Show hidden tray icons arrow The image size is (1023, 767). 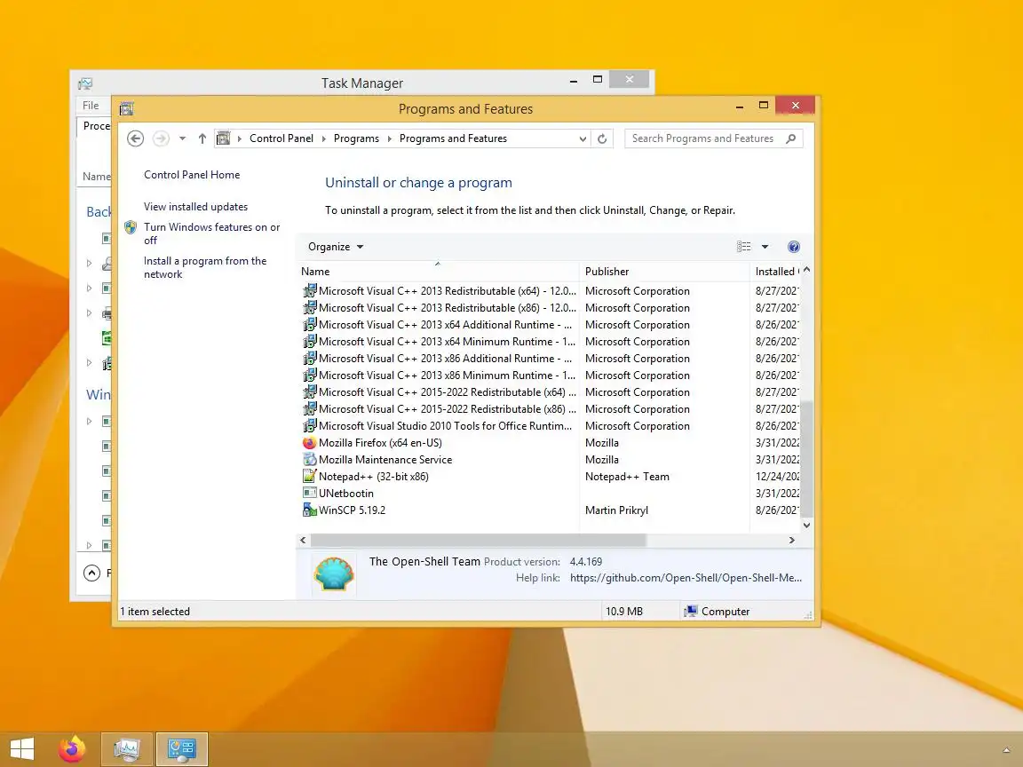[1007, 751]
